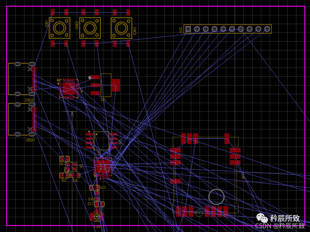Click the U2 regulator's large tab pad
The height and width of the screenshot is (232, 310).
point(116,85)
